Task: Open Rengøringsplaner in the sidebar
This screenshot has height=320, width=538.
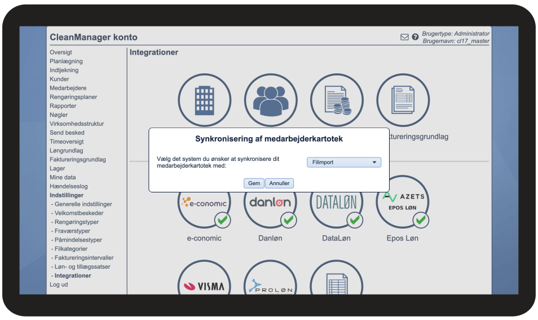Action: [73, 97]
